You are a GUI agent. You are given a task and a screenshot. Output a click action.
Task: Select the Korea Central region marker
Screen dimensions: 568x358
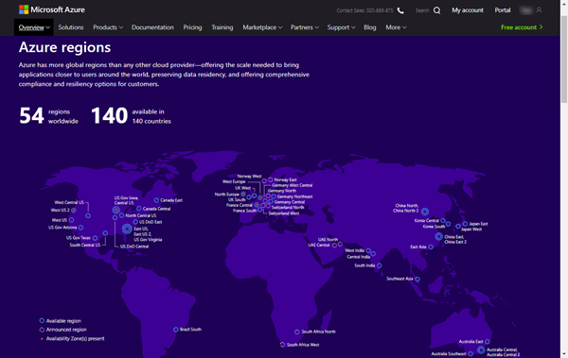click(443, 221)
